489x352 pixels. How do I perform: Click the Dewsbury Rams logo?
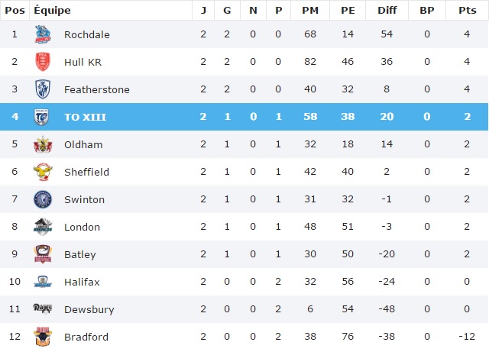click(x=43, y=309)
